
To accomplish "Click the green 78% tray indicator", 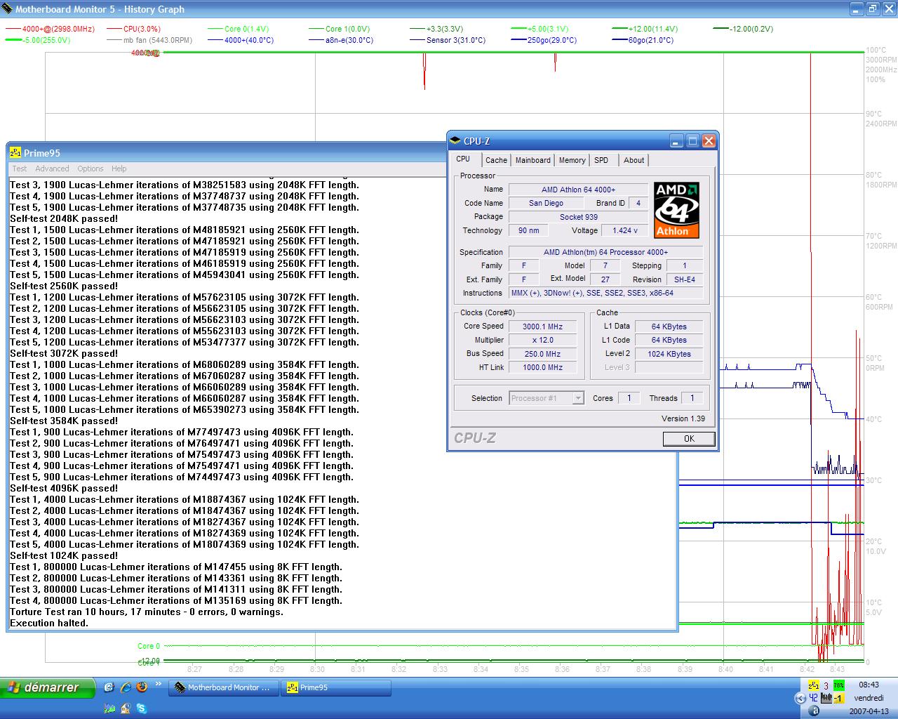I will [x=838, y=686].
